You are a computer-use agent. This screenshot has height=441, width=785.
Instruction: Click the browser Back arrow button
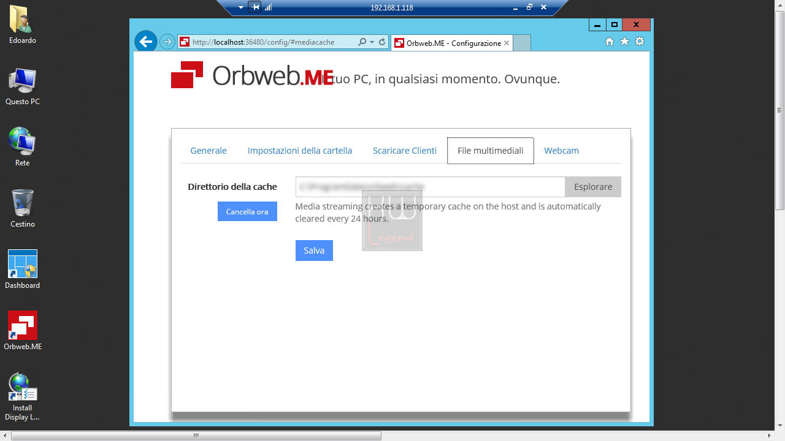[x=145, y=42]
